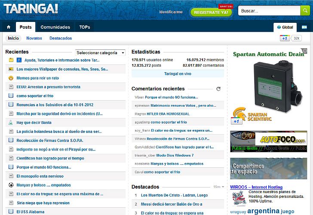The width and height of the screenshot is (313, 215).
Task: Click the Google +1 button near 32k
Action: tap(285, 38)
